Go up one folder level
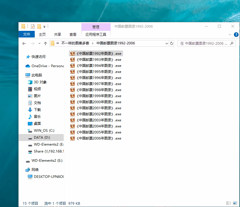 point(45,44)
